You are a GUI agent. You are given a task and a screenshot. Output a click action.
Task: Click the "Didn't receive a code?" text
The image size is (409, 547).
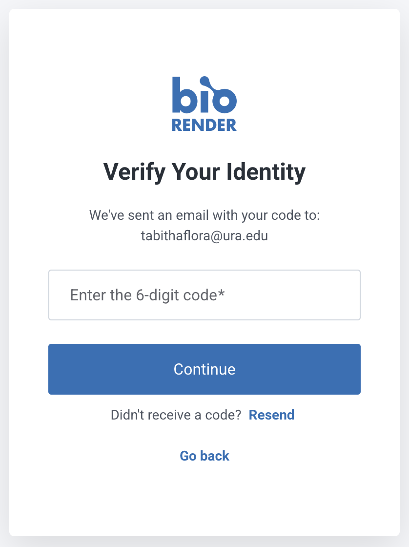[x=176, y=415]
